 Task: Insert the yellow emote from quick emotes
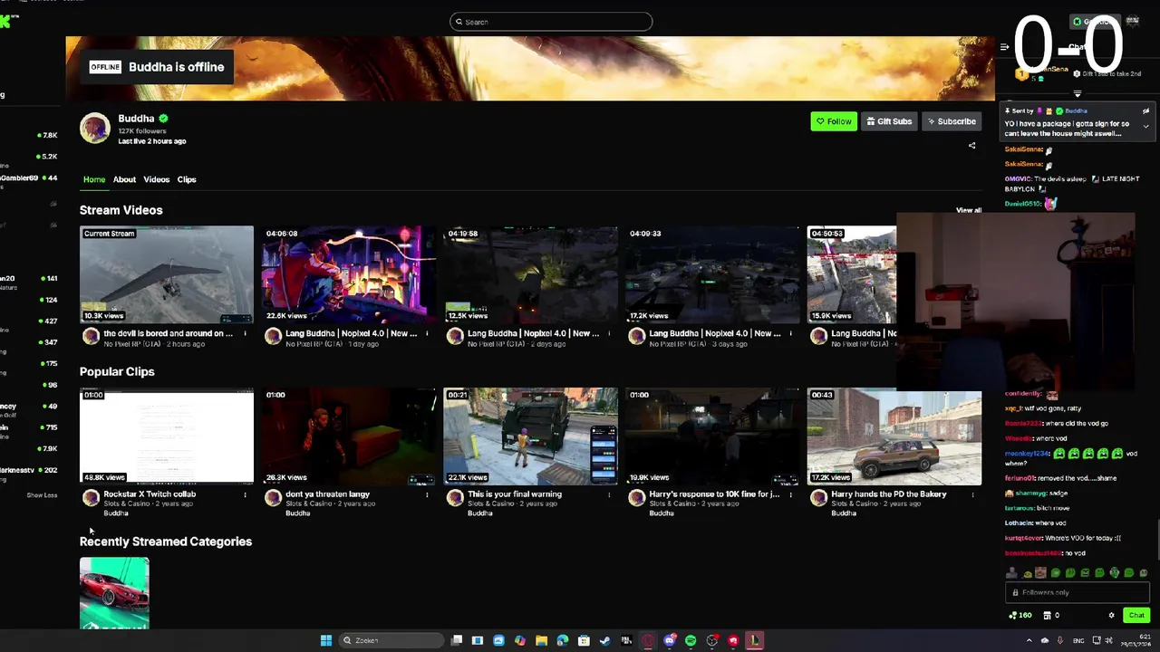[x=1028, y=574]
